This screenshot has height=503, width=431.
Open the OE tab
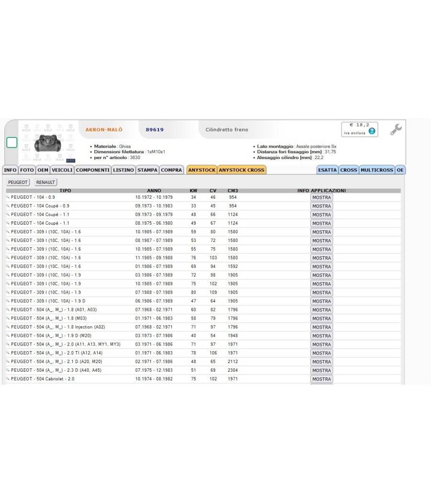(400, 170)
